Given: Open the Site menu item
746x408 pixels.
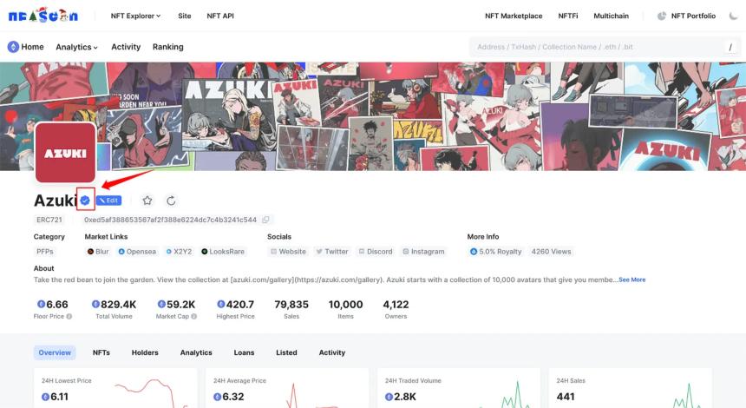Looking at the screenshot, I should 185,16.
